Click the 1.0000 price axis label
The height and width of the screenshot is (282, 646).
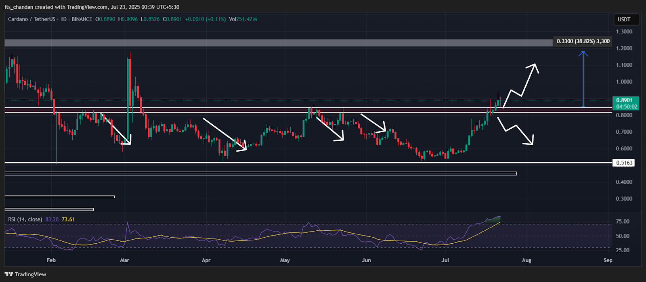pyautogui.click(x=624, y=82)
